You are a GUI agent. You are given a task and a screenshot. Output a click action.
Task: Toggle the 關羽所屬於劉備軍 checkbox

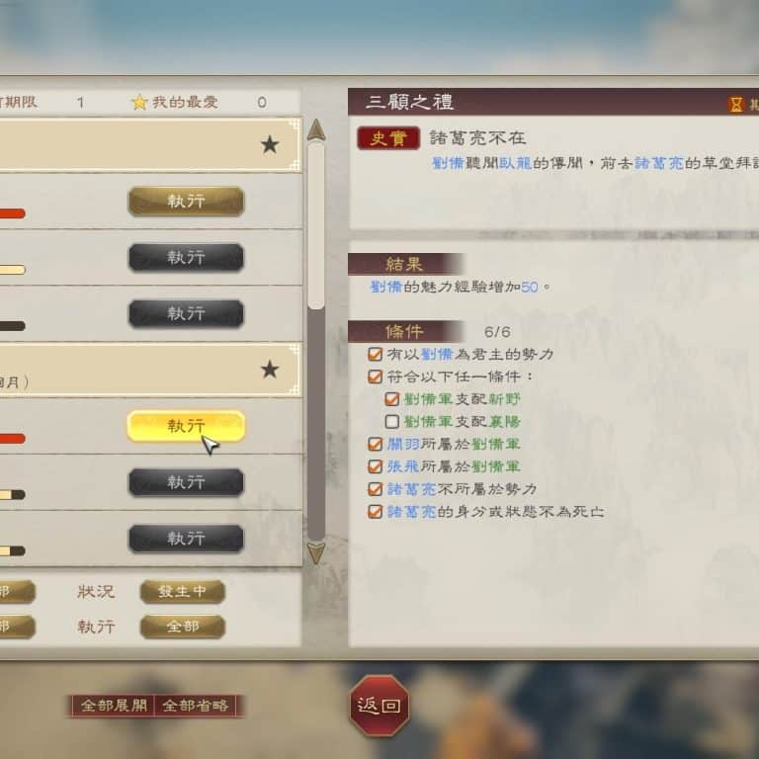point(376,445)
